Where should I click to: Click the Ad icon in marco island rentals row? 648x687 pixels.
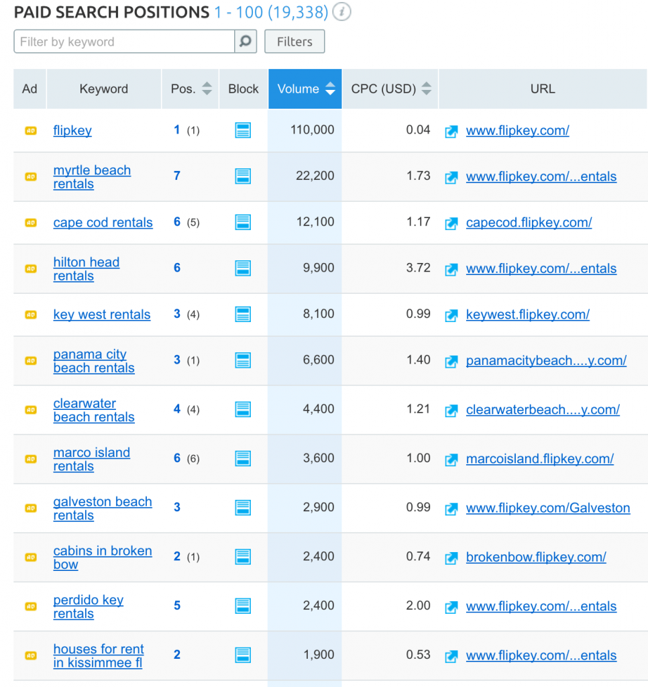(31, 459)
